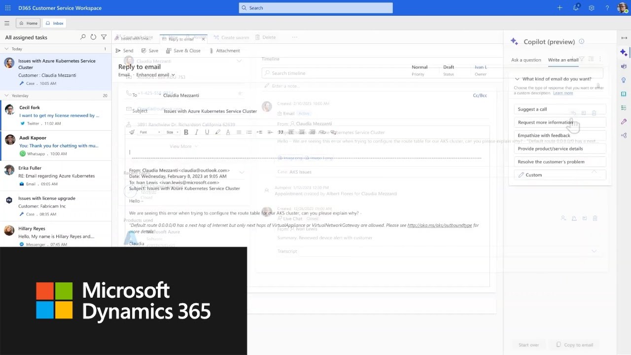Click the notifications bell icon
The image size is (631, 355).
click(576, 8)
